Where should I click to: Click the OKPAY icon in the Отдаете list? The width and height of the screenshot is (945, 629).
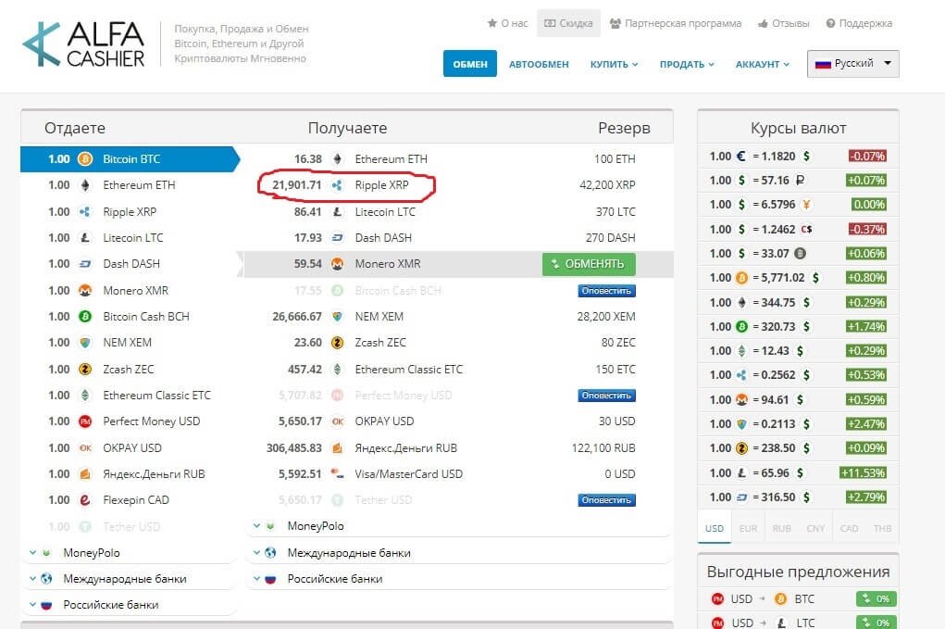point(85,447)
